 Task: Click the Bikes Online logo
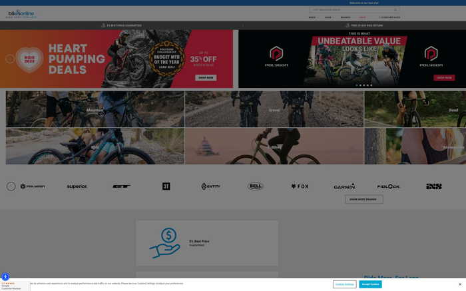[21, 14]
